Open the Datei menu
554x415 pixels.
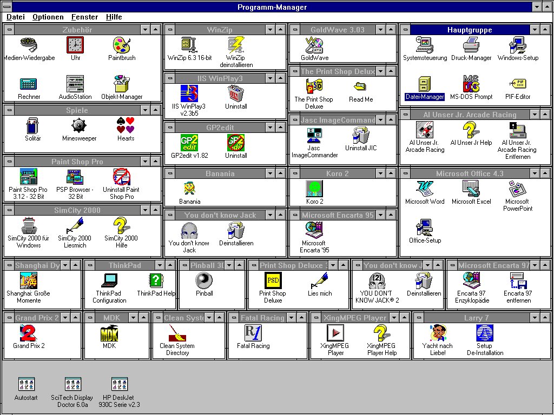pos(16,17)
